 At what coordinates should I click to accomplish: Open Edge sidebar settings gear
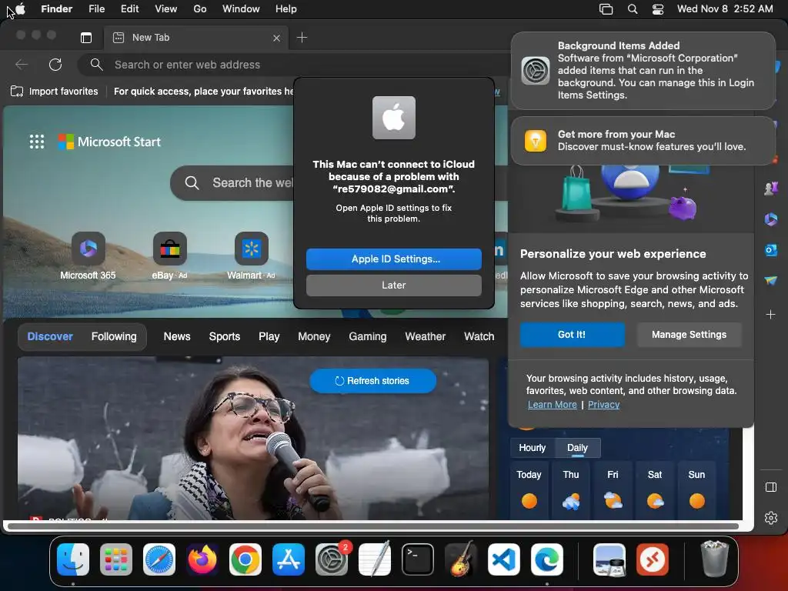[771, 518]
